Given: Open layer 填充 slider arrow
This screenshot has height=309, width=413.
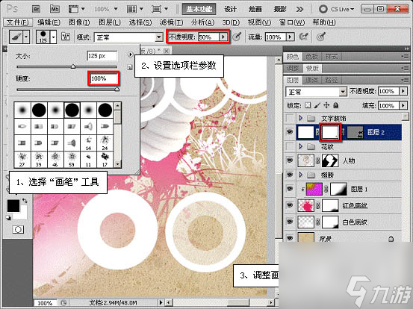Looking at the screenshot, I should (x=403, y=105).
